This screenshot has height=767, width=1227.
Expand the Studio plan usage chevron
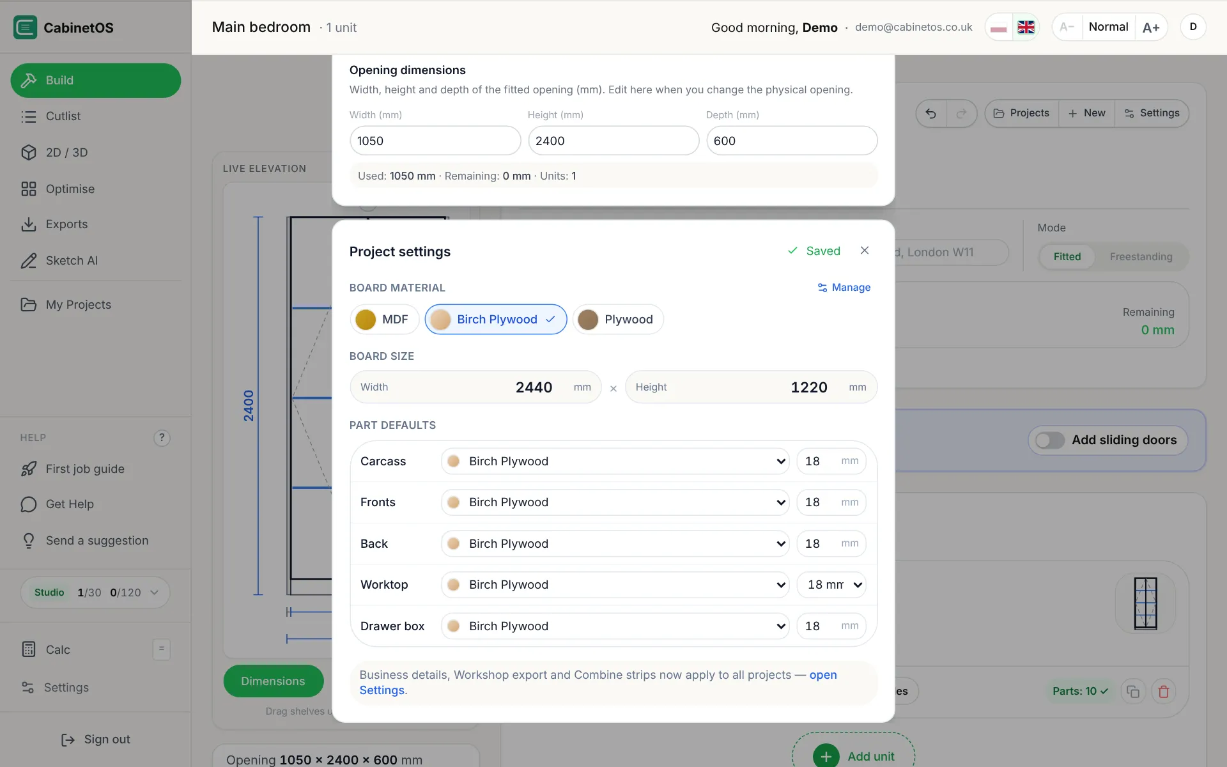(x=154, y=593)
